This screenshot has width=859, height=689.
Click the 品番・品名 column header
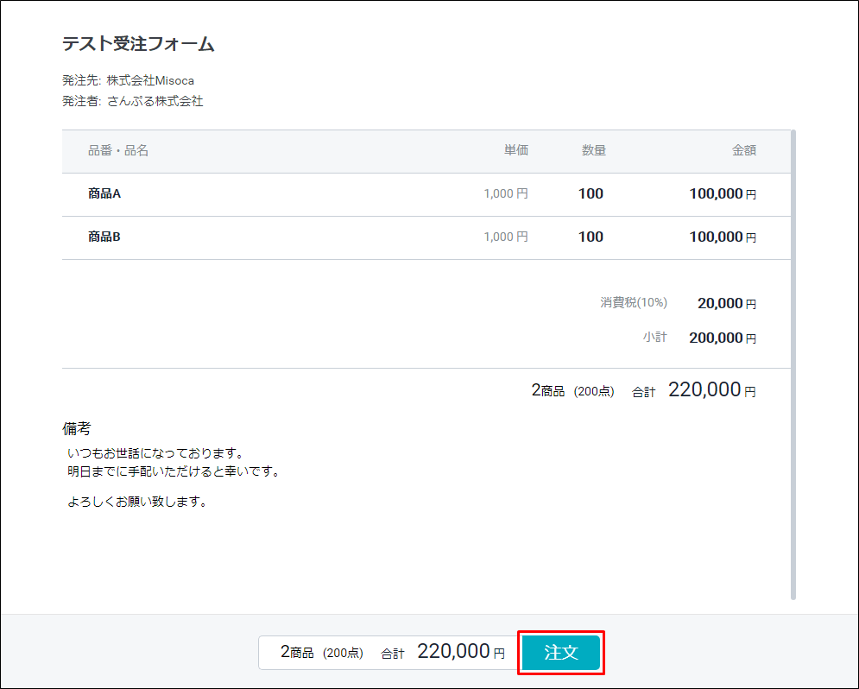click(x=118, y=150)
